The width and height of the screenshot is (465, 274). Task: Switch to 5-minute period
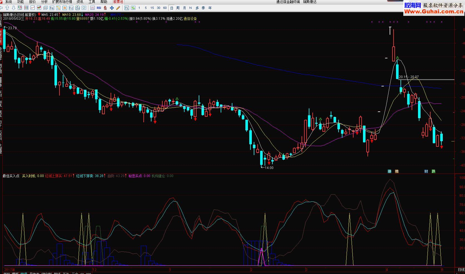point(146,8)
